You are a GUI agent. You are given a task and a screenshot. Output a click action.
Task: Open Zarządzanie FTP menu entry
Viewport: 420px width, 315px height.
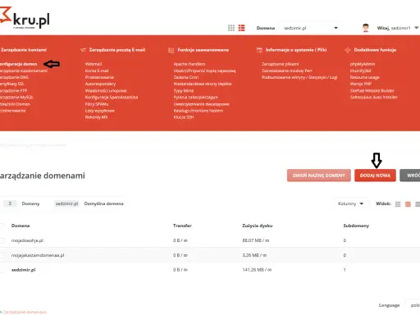pos(13,90)
